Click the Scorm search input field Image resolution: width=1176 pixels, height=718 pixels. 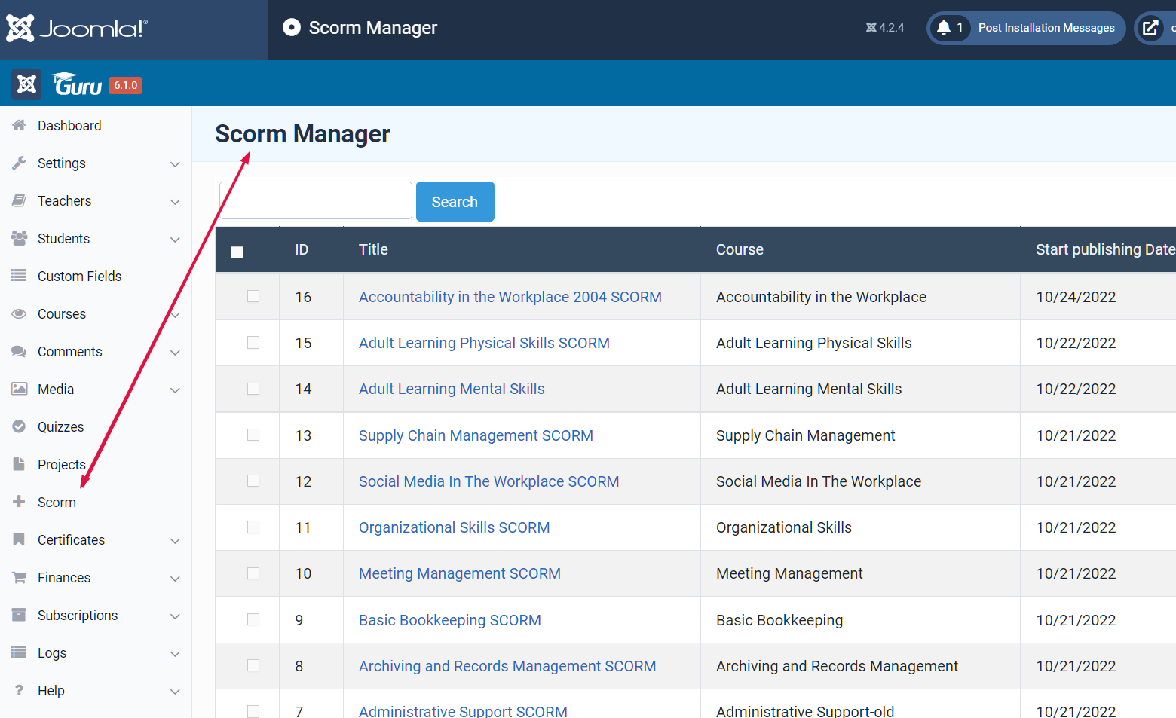pos(316,200)
